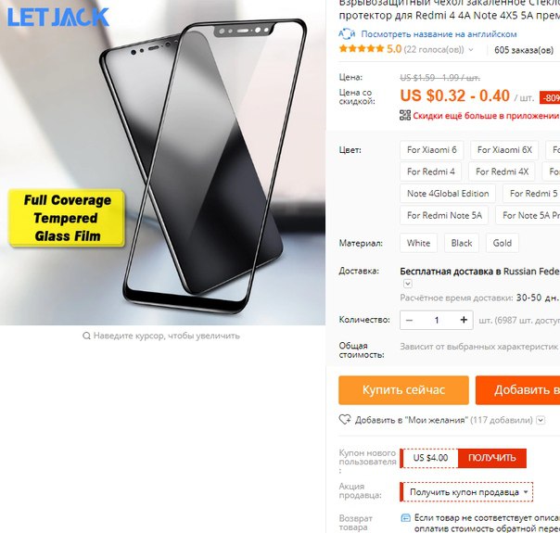
Task: Pick the Gold material option
Action: (x=503, y=243)
